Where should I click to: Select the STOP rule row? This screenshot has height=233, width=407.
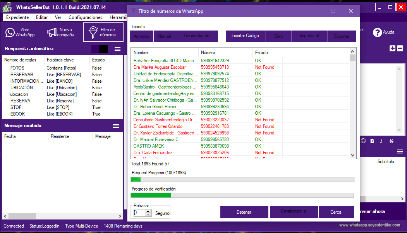point(62,107)
